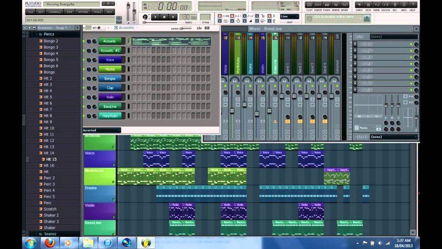
Task: Toggle the Browser via BRWSR icon
Action: (336, 4)
